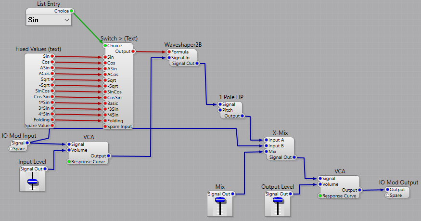Click the Mix input pin on X-Mix
The height and width of the screenshot is (221, 421).
point(265,151)
